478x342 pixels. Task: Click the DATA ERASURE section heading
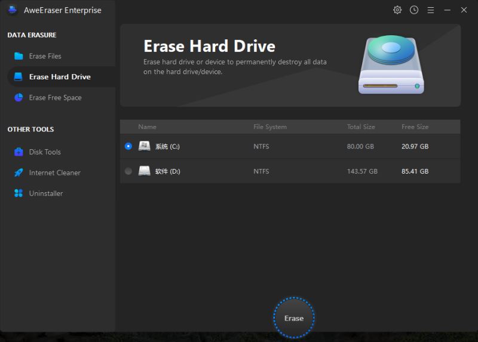point(32,35)
